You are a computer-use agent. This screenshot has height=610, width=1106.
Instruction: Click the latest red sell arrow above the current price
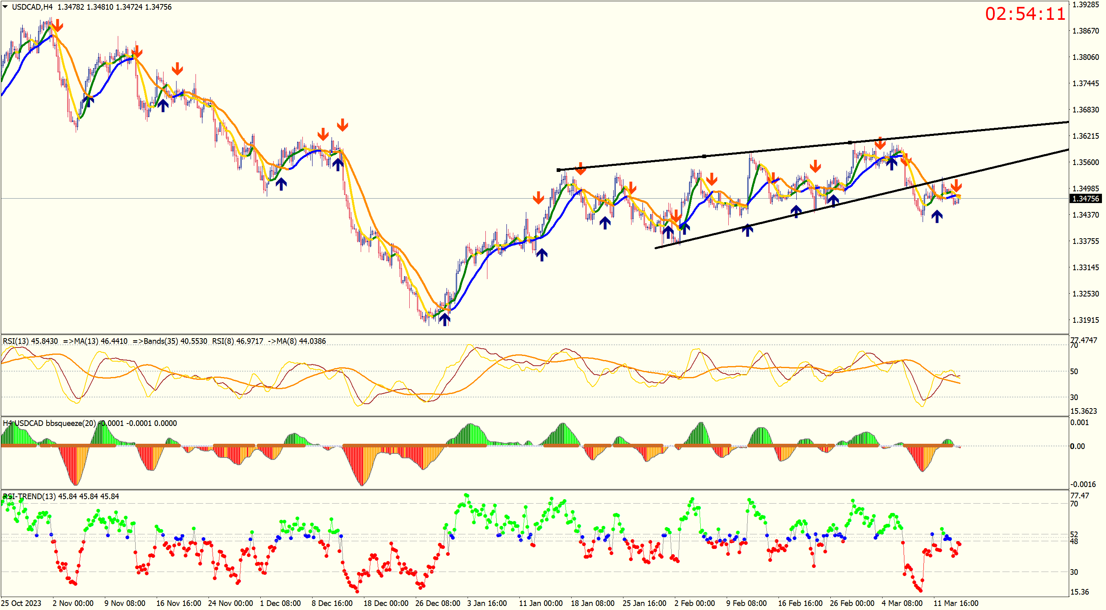pos(956,185)
